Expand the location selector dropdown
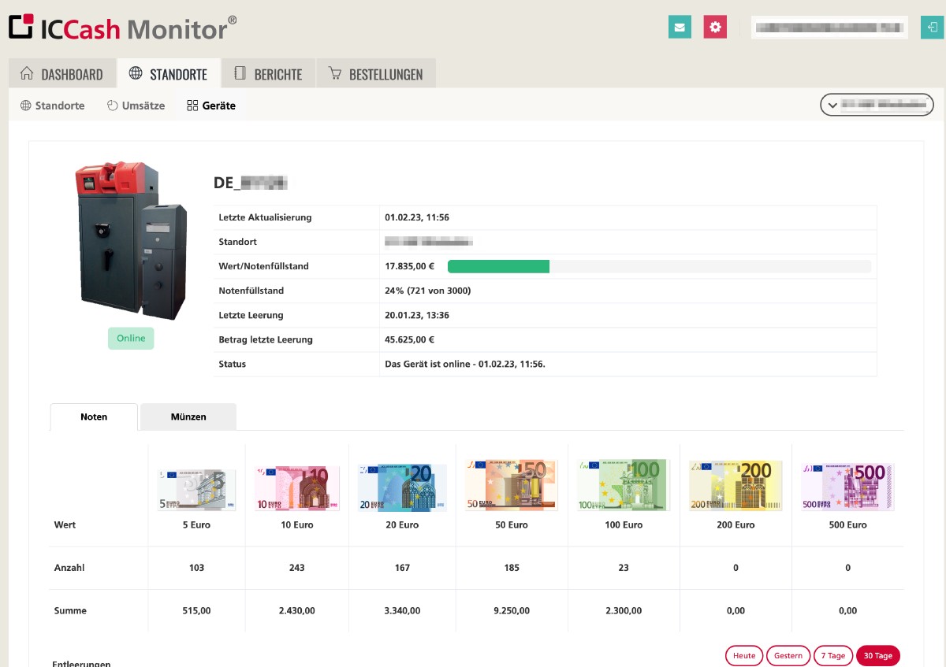The image size is (946, 667). (877, 105)
